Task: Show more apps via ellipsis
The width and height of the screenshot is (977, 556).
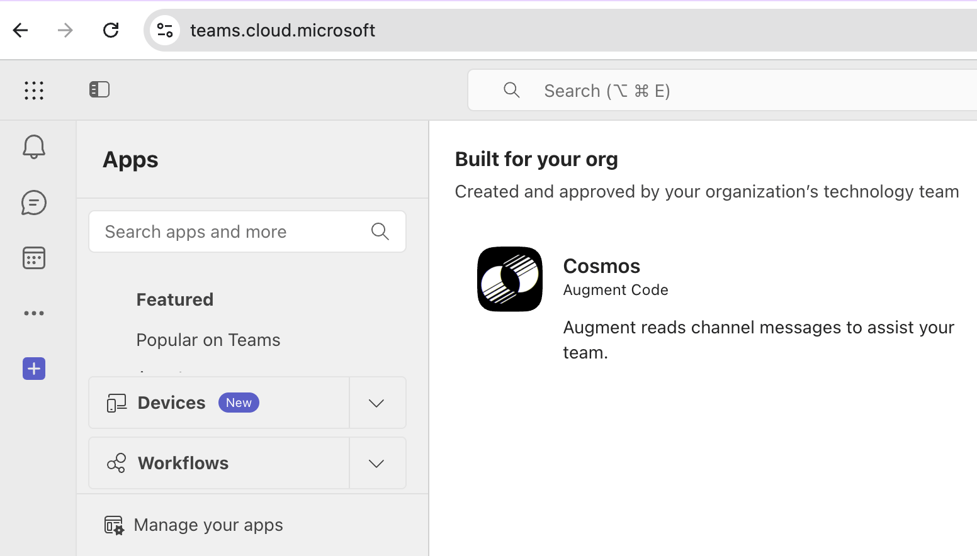Action: coord(34,313)
